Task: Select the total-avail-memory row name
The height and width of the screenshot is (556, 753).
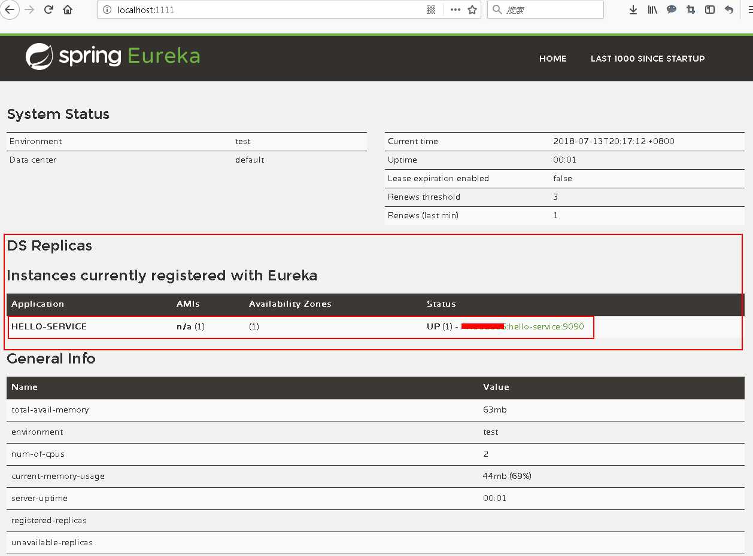Action: pyautogui.click(x=50, y=410)
